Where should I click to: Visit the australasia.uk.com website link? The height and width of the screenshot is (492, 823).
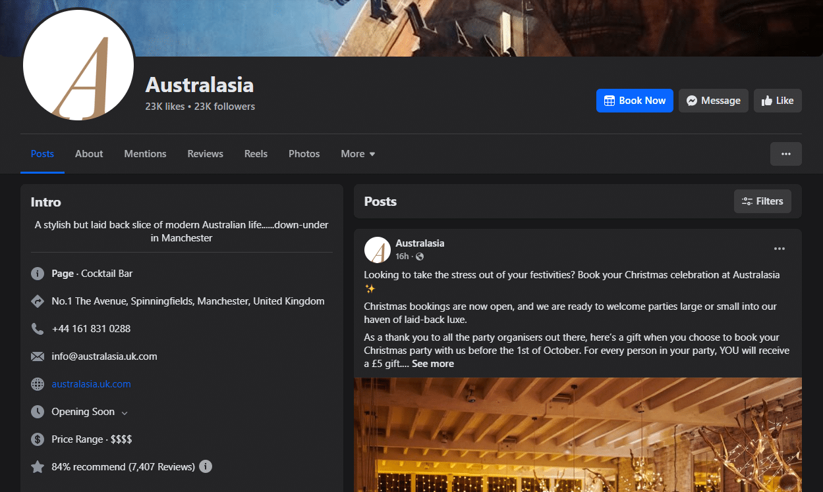[92, 384]
